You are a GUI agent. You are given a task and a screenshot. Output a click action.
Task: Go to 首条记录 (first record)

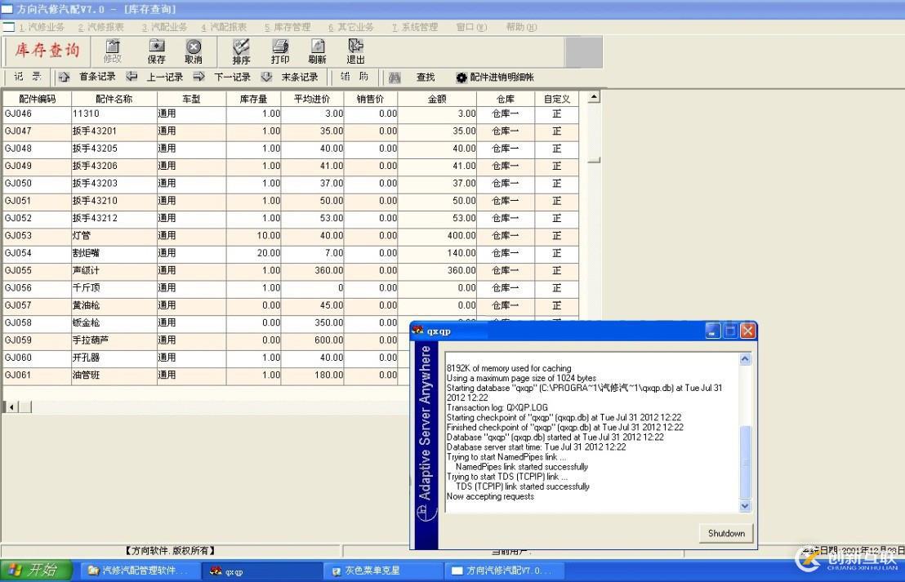88,78
